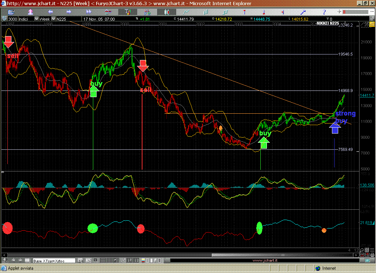
Task: Open help with the question mark icon
Action: [x=324, y=12]
